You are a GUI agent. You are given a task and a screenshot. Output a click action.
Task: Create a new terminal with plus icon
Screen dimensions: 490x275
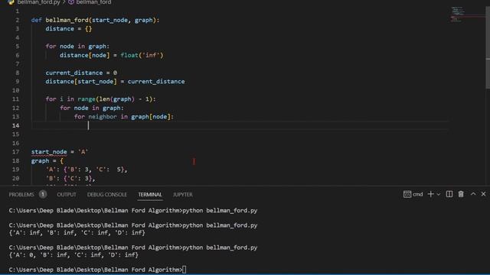430,194
